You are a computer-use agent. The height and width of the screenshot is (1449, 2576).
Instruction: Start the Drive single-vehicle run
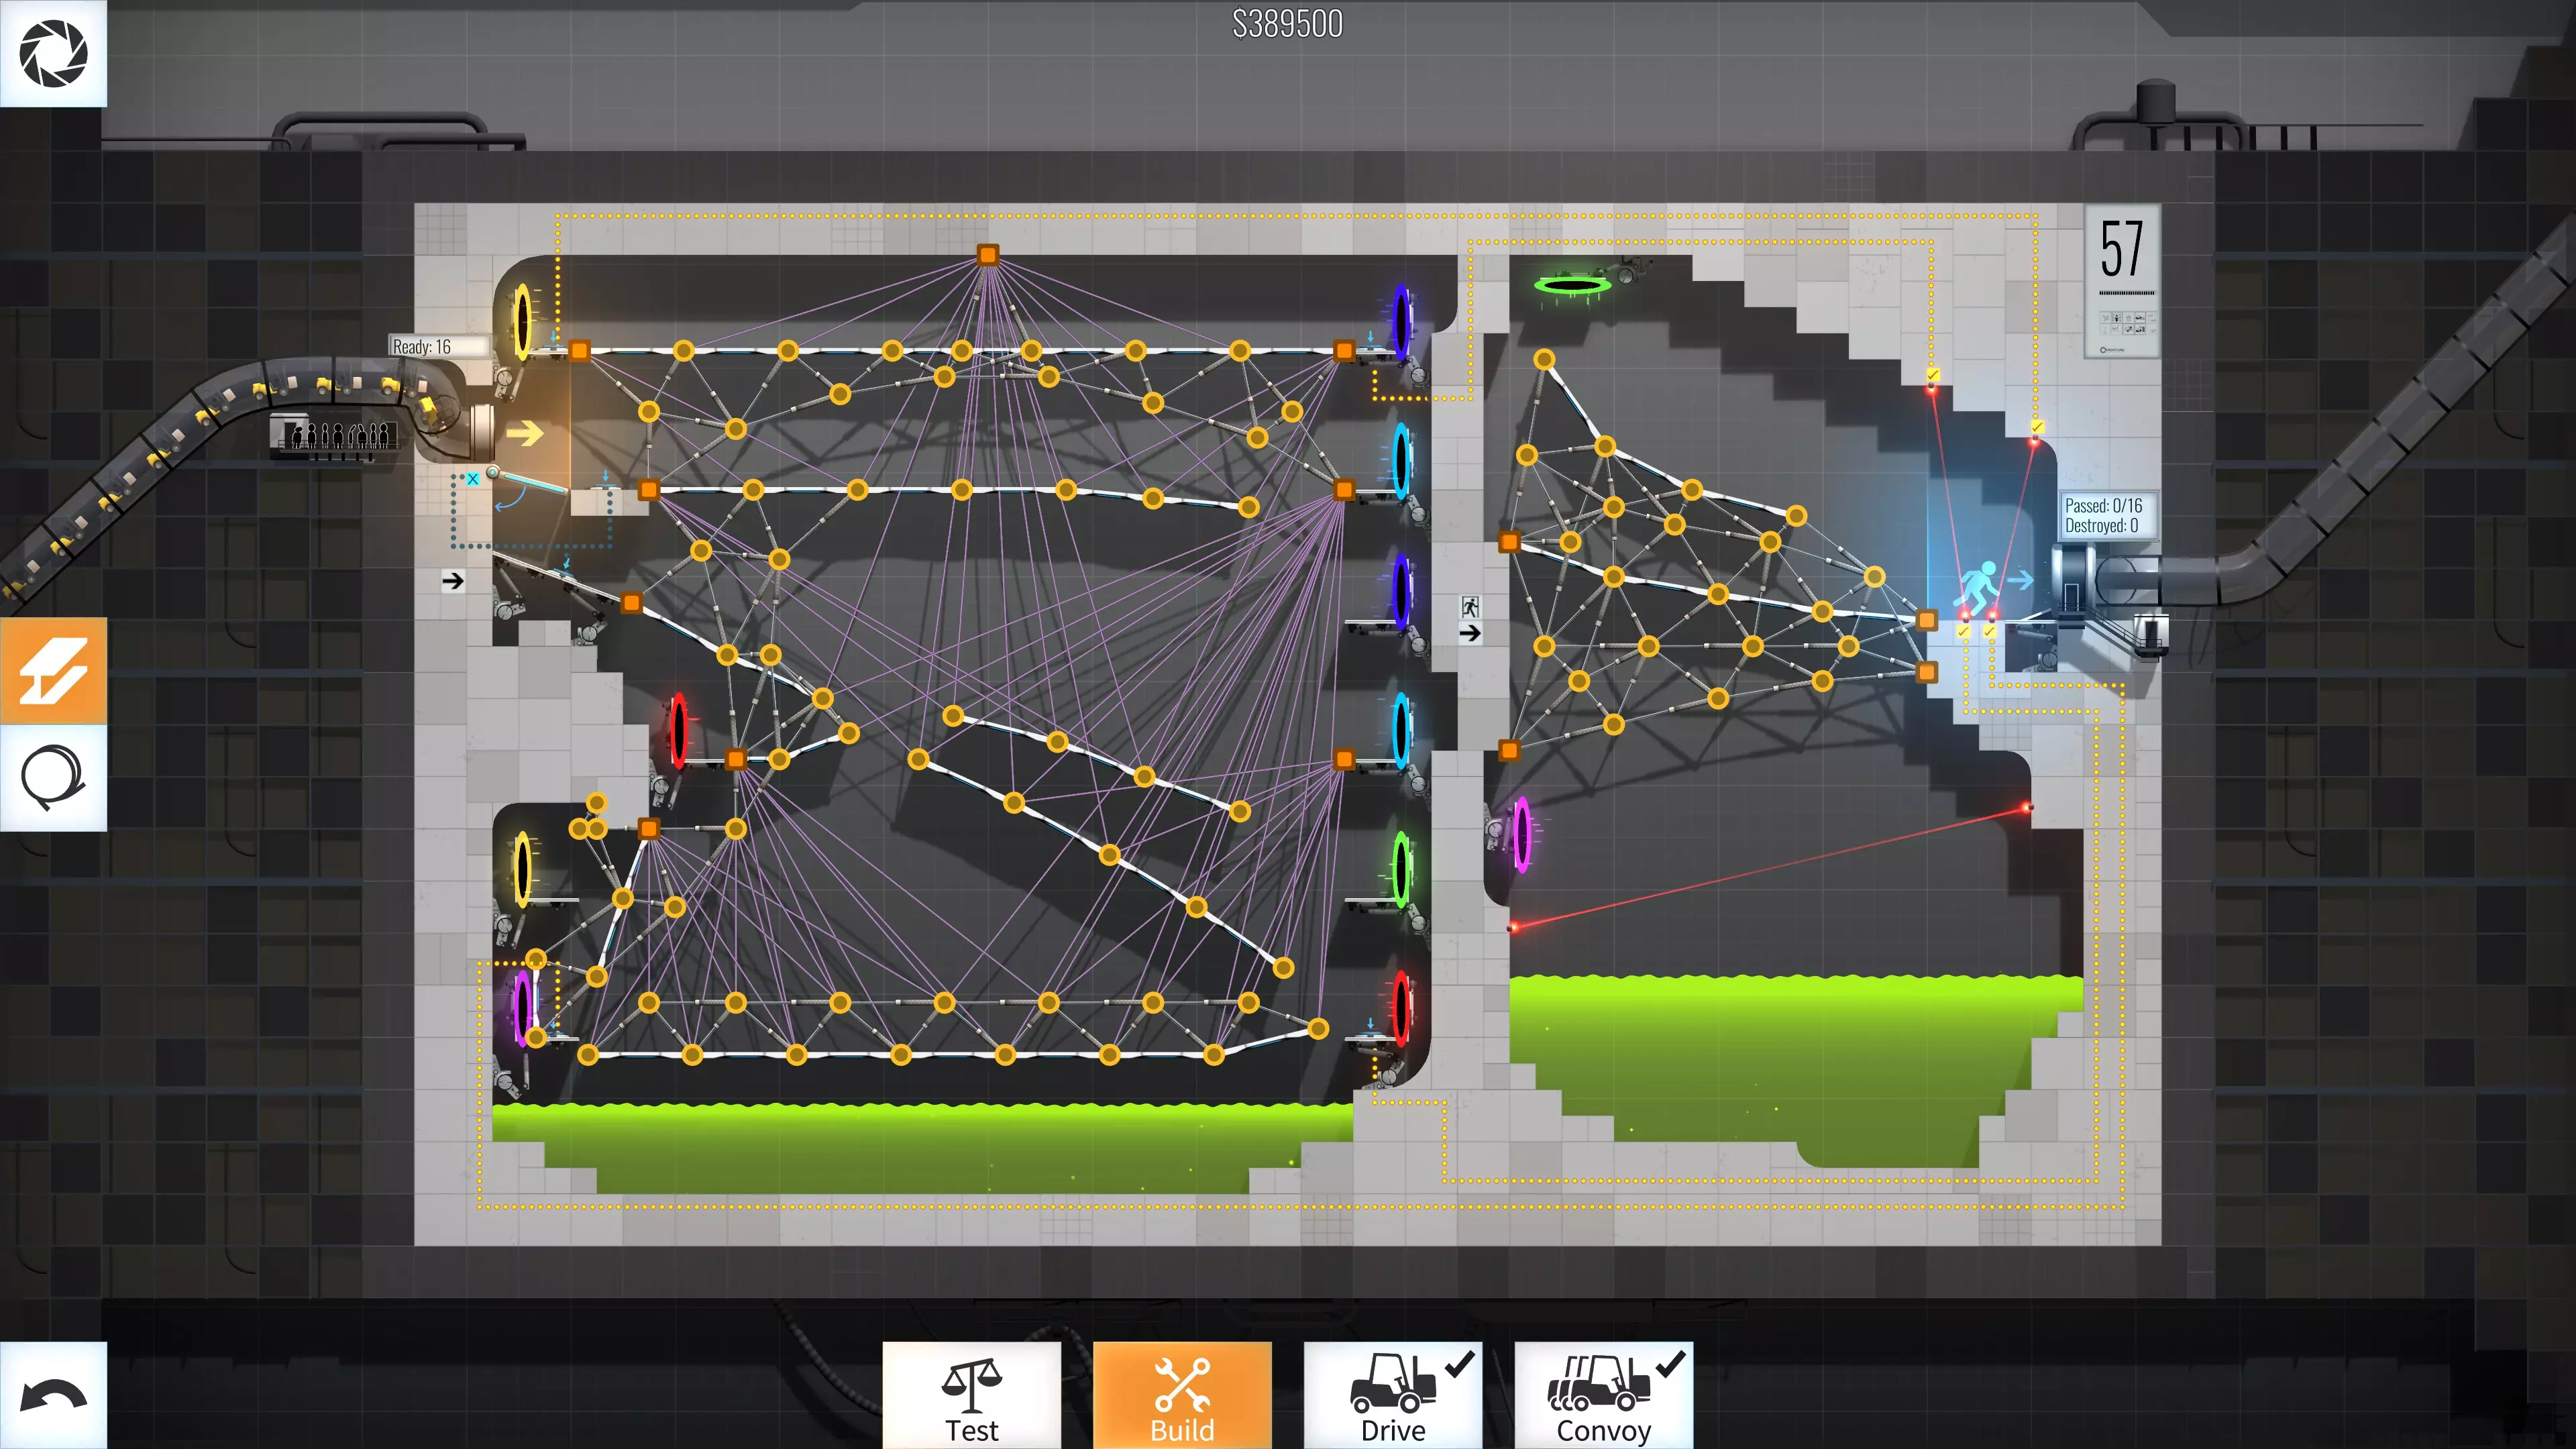pos(1393,1396)
